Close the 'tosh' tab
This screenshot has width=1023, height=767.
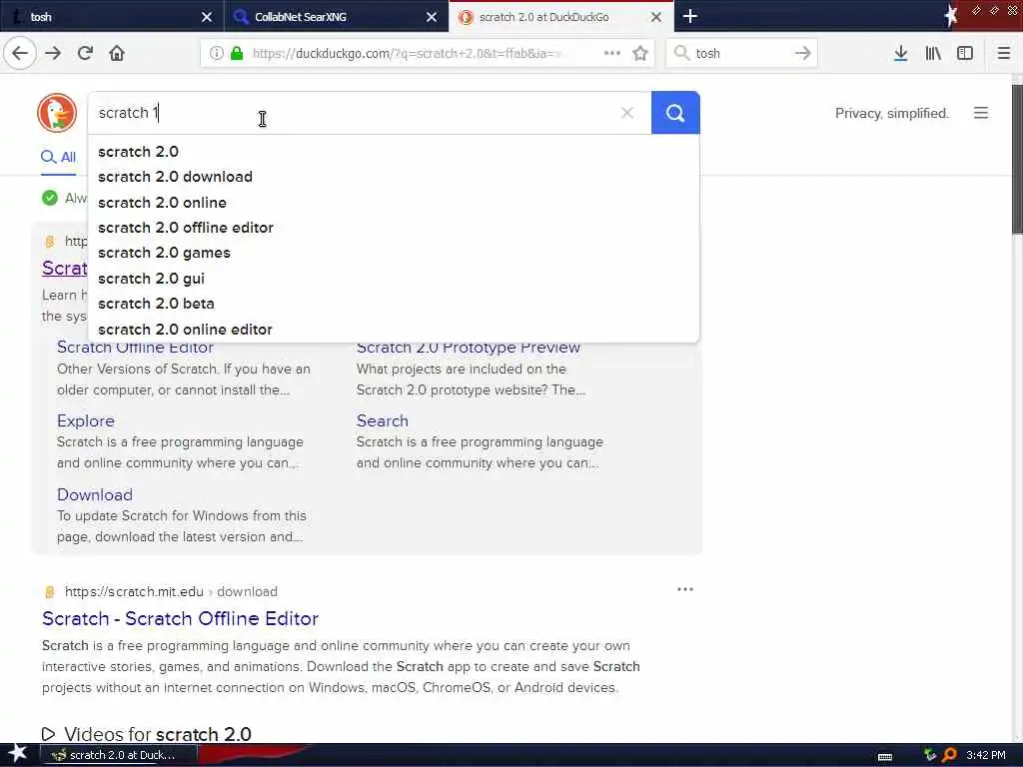pyautogui.click(x=206, y=16)
